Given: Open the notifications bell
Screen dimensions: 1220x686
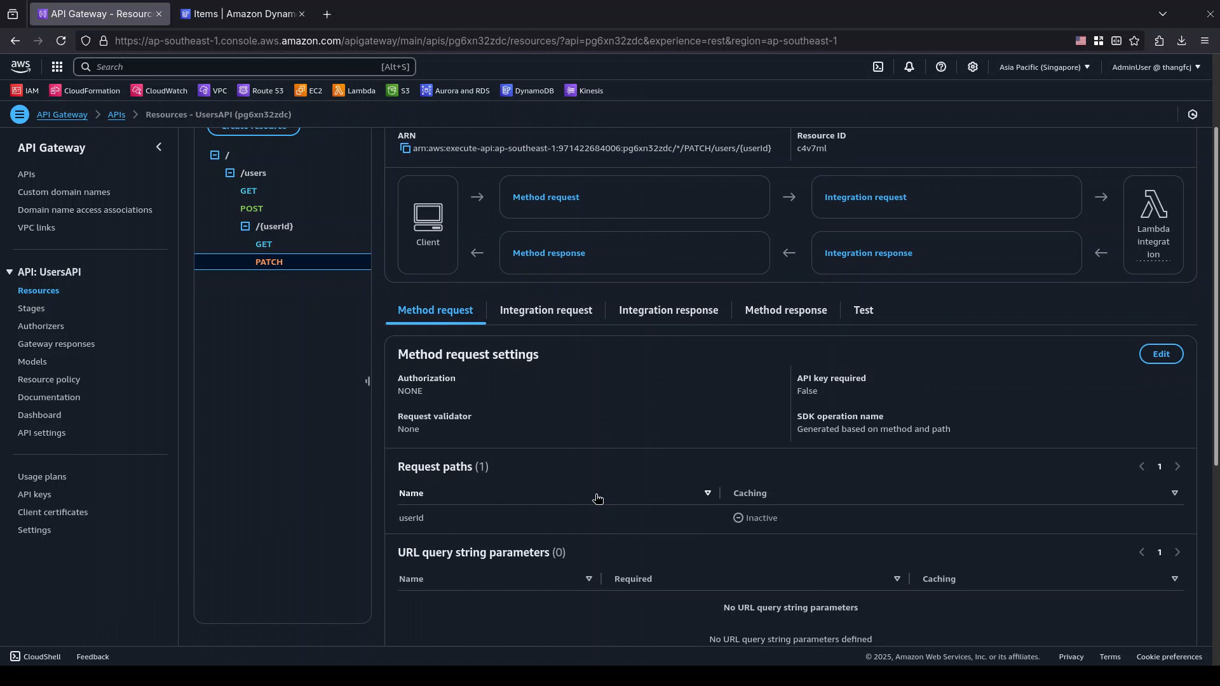Looking at the screenshot, I should pyautogui.click(x=909, y=67).
